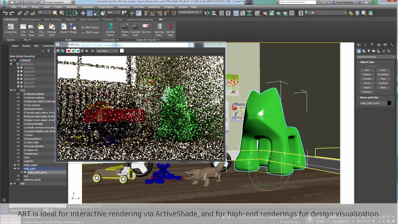The image size is (398, 224).
Task: Click the Cylinder primitive button
Action: point(367,79)
